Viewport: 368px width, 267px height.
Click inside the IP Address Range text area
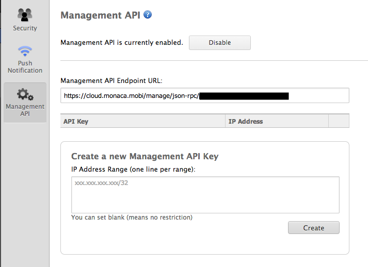[x=205, y=194]
